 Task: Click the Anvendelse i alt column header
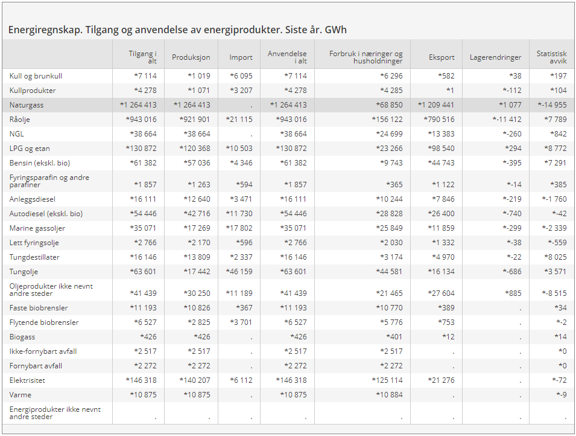pos(287,57)
